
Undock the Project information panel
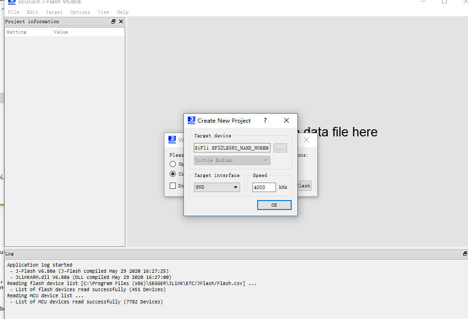point(113,21)
